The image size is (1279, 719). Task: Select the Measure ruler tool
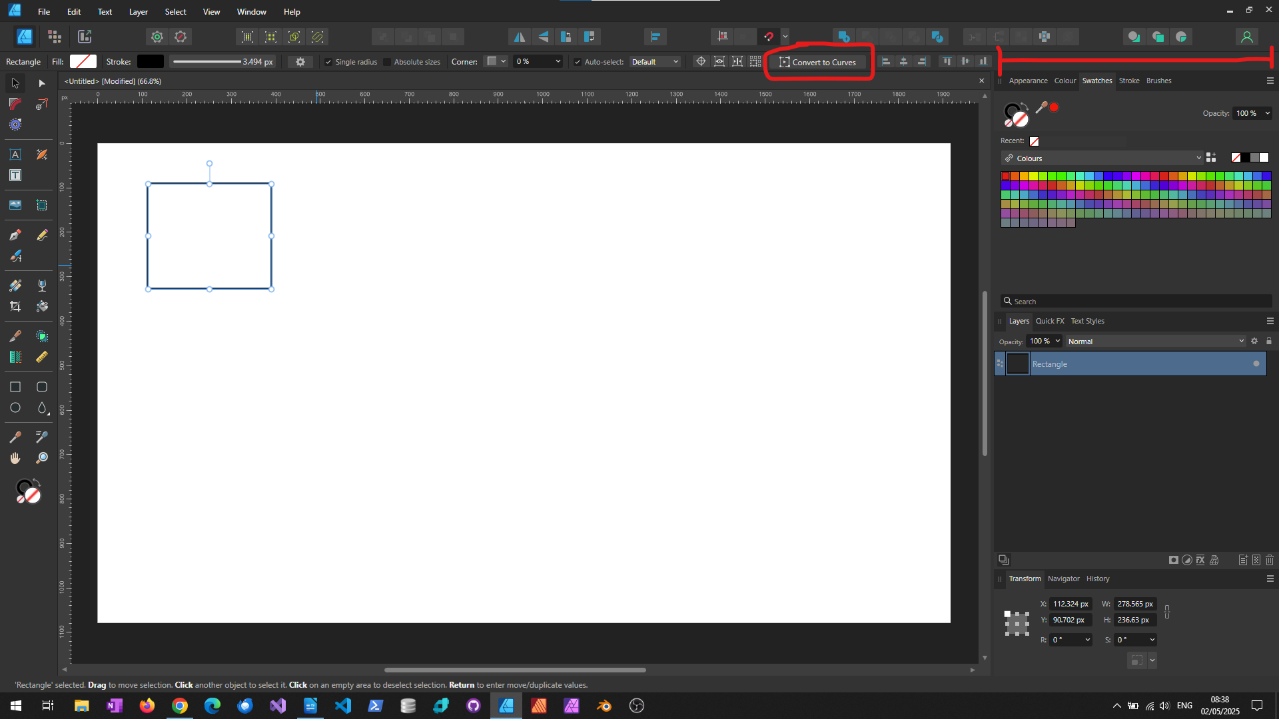click(x=42, y=357)
